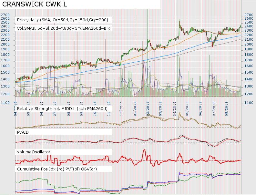The height and width of the screenshot is (195, 256).
Task: Click 2400 on the left price axis
Action: [x=5, y=26]
